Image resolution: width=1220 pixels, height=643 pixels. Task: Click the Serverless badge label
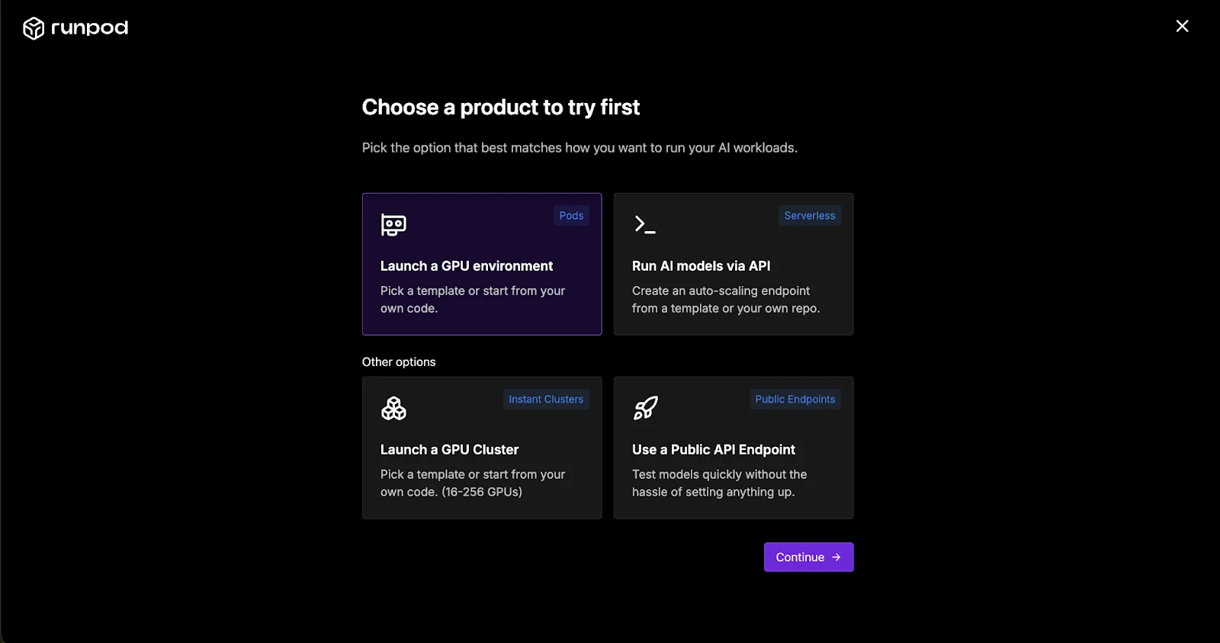pyautogui.click(x=809, y=216)
